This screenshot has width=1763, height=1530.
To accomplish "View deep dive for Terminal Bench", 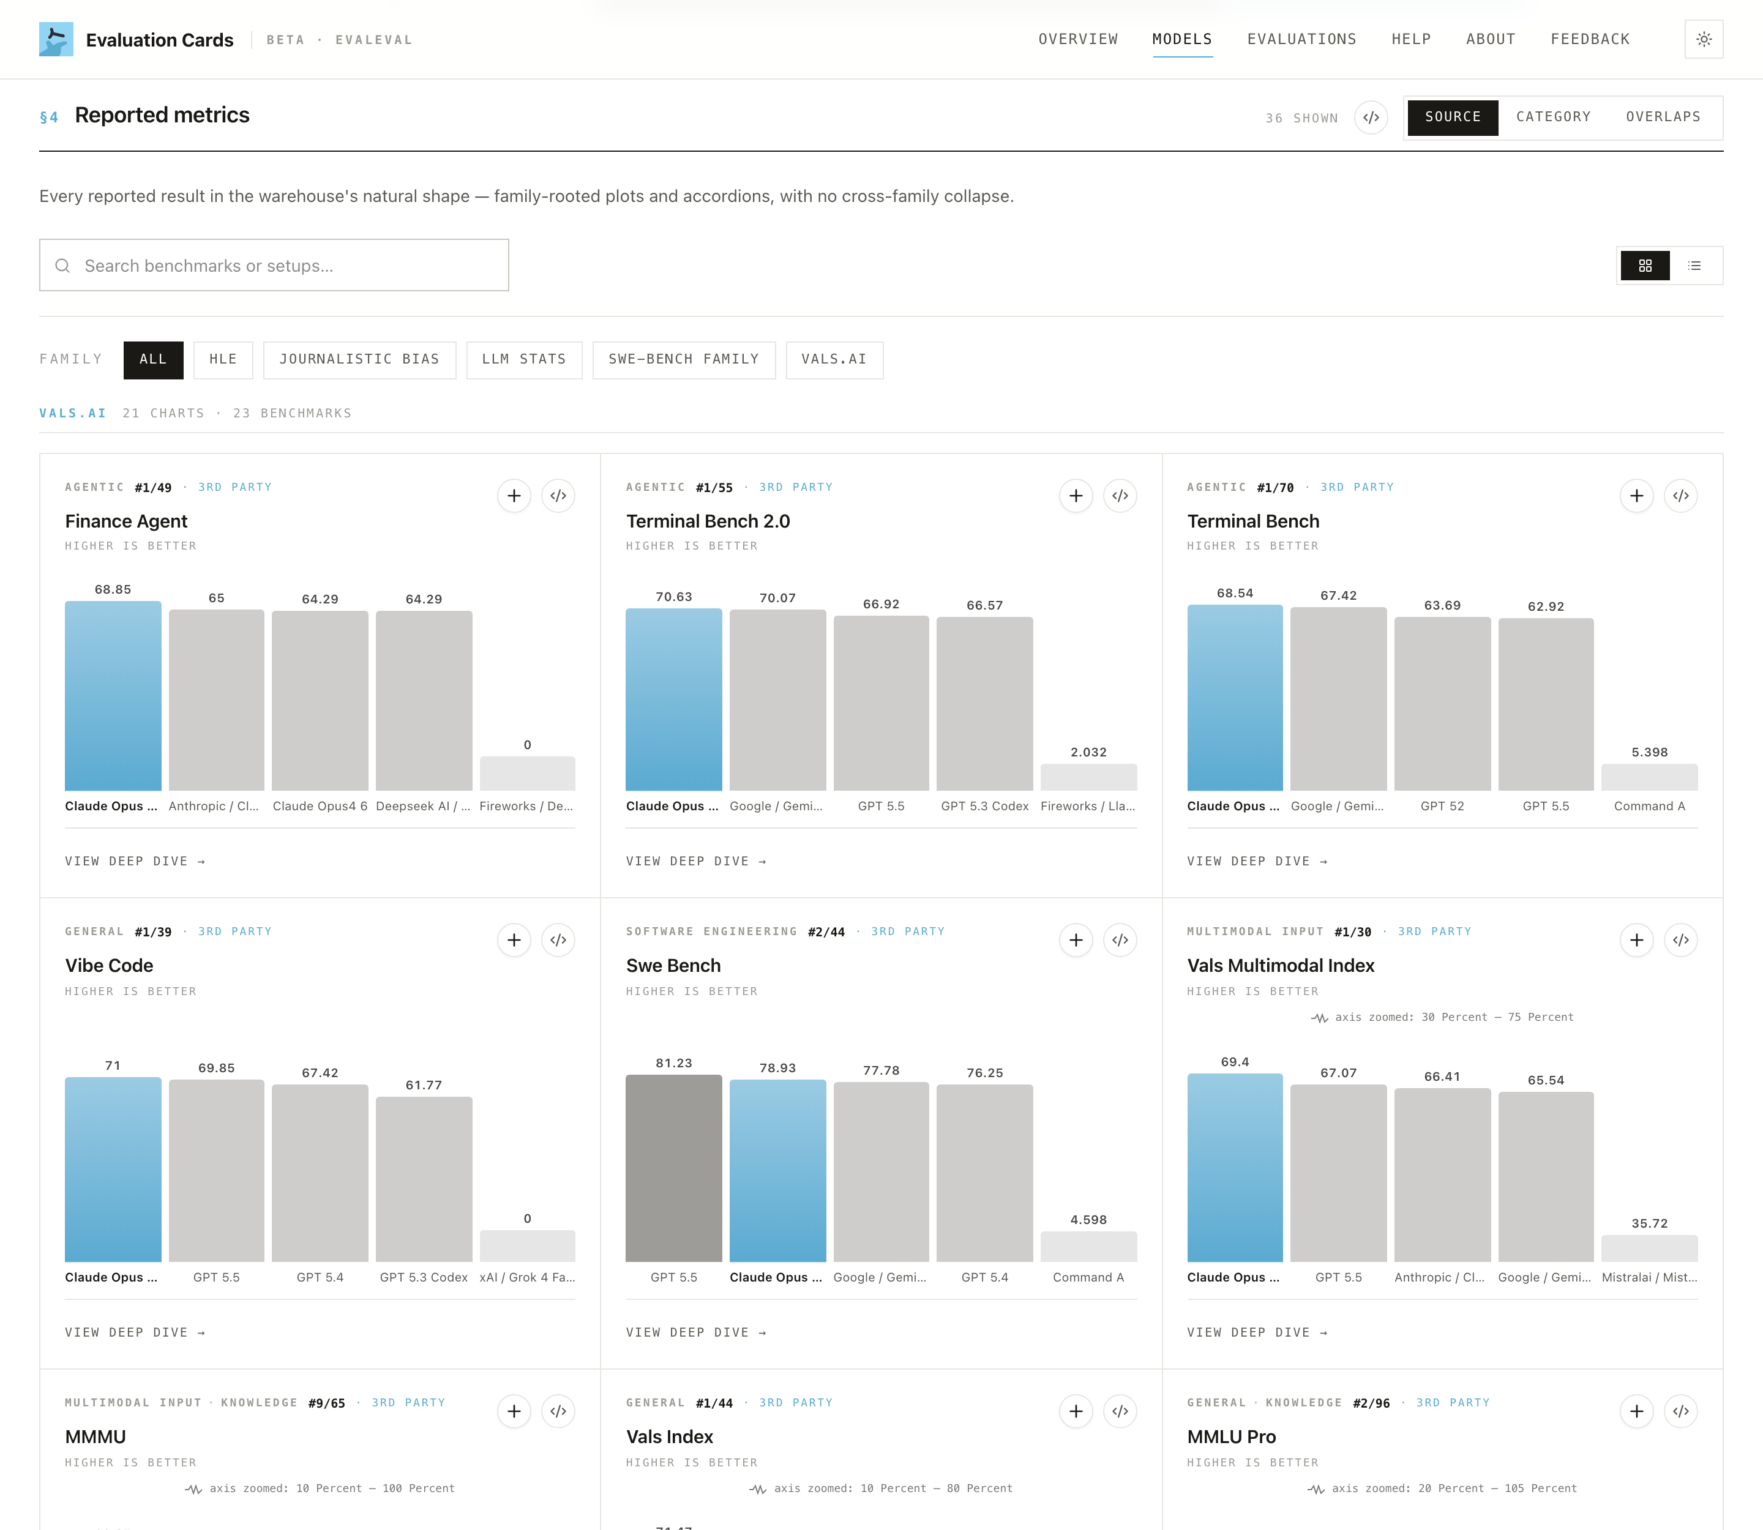I will [x=1257, y=862].
